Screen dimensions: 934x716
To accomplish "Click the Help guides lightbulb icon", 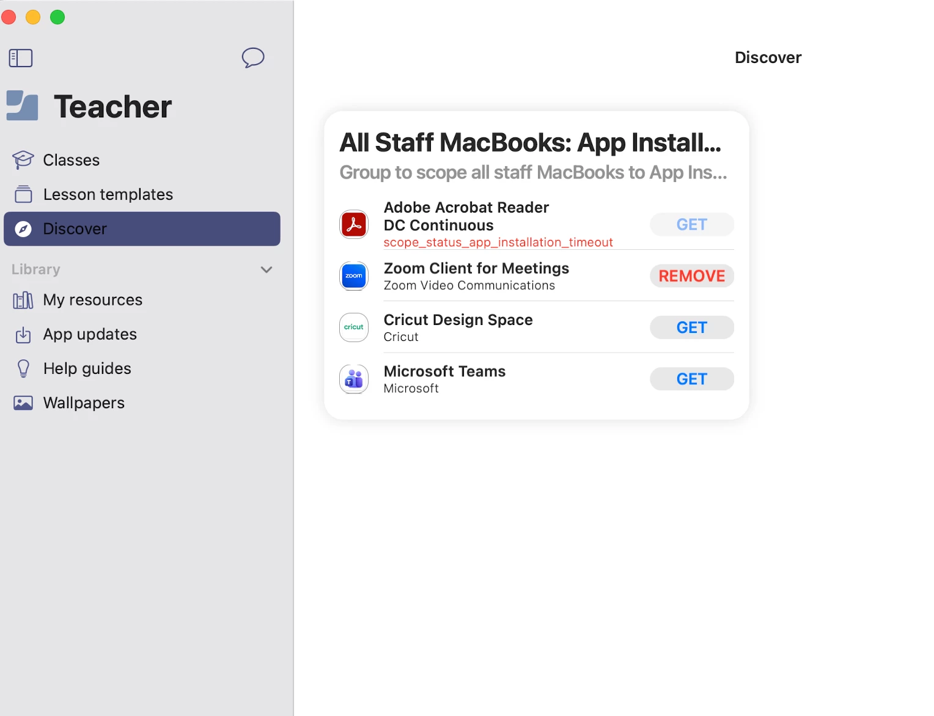I will click(23, 369).
